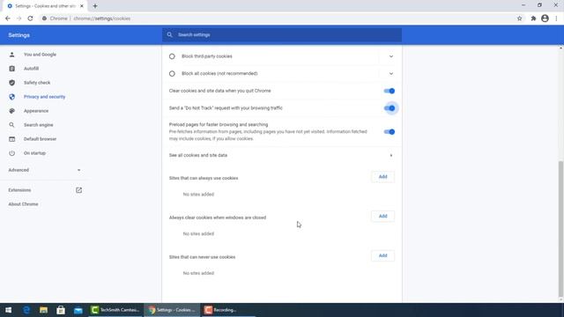
Task: Select Block all cookies radio button
Action: [172, 74]
